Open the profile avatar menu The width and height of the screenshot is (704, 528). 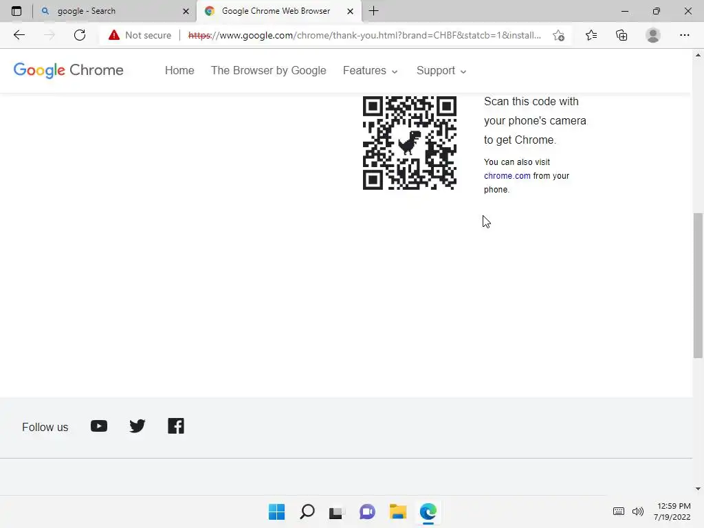pyautogui.click(x=653, y=35)
